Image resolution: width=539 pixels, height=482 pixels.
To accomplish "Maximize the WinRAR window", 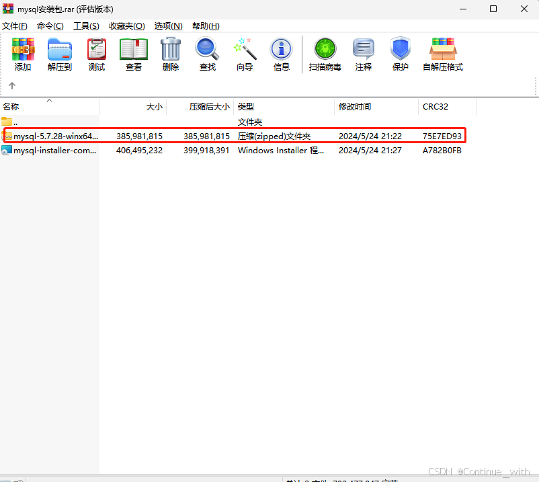I will (493, 9).
